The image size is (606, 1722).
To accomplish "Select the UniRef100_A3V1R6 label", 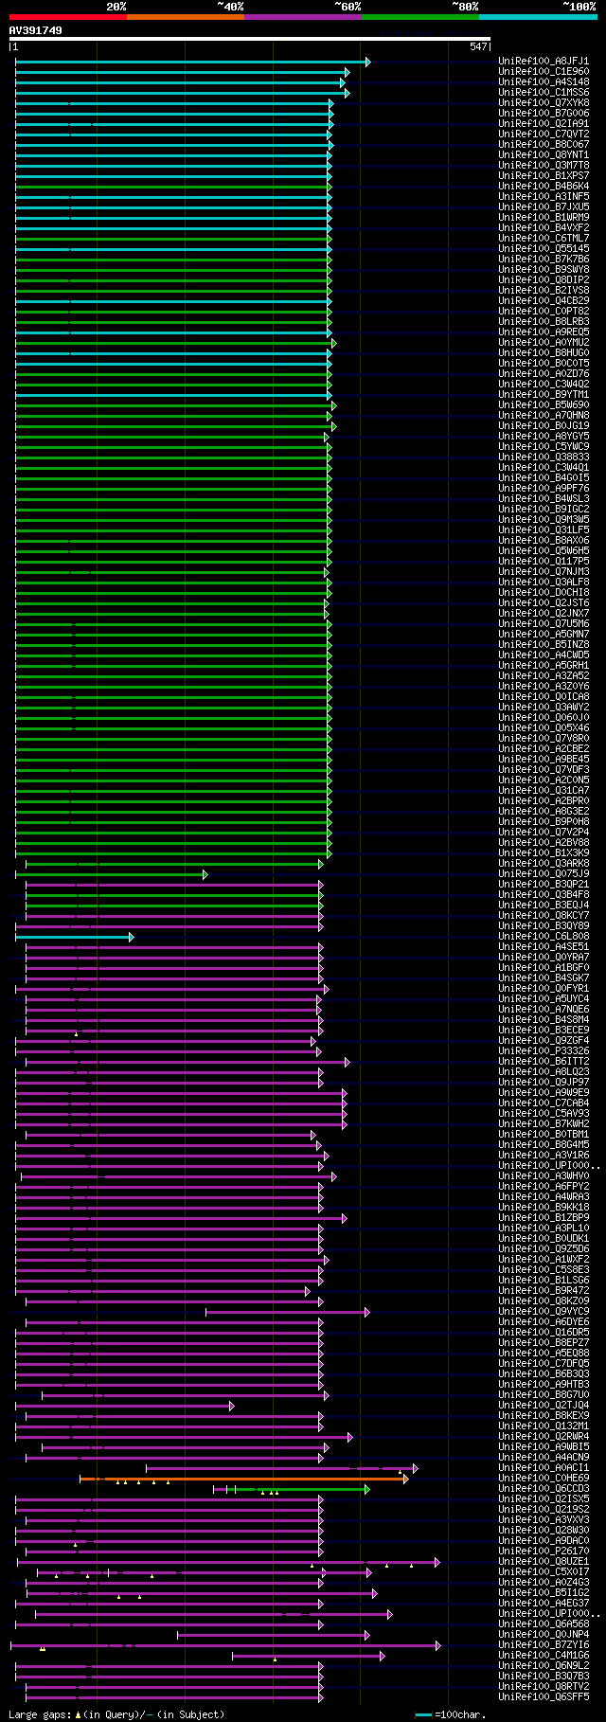I will pyautogui.click(x=544, y=1155).
